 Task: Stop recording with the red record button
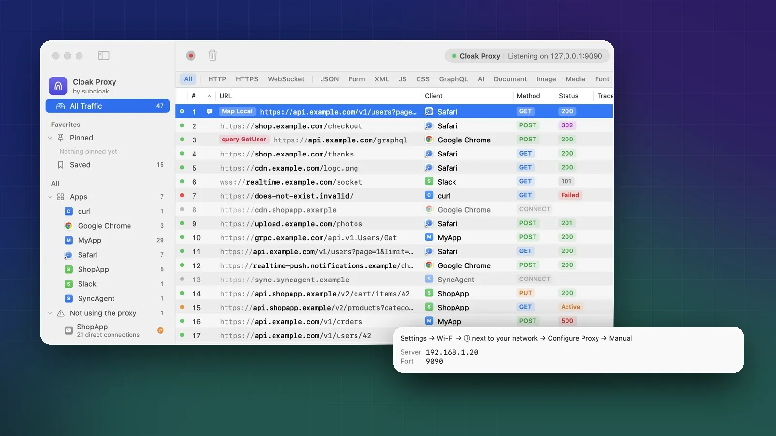click(x=191, y=56)
